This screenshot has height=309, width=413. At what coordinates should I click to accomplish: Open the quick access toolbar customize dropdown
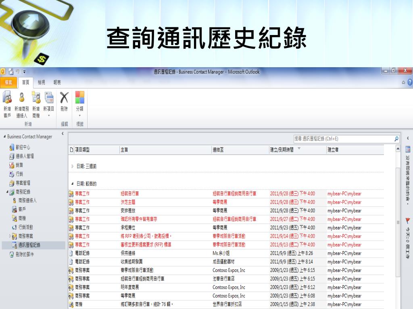tap(24, 72)
